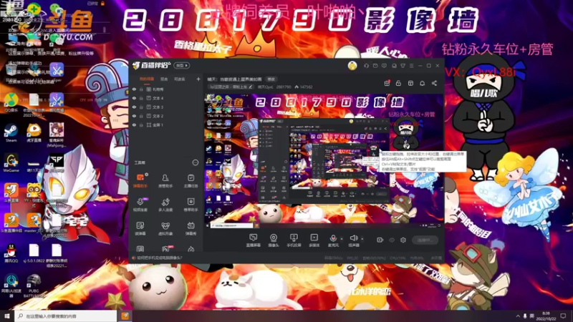Click the Windows search box on taskbar
Image resolution: width=573 pixels, height=322 pixels.
pos(66,316)
